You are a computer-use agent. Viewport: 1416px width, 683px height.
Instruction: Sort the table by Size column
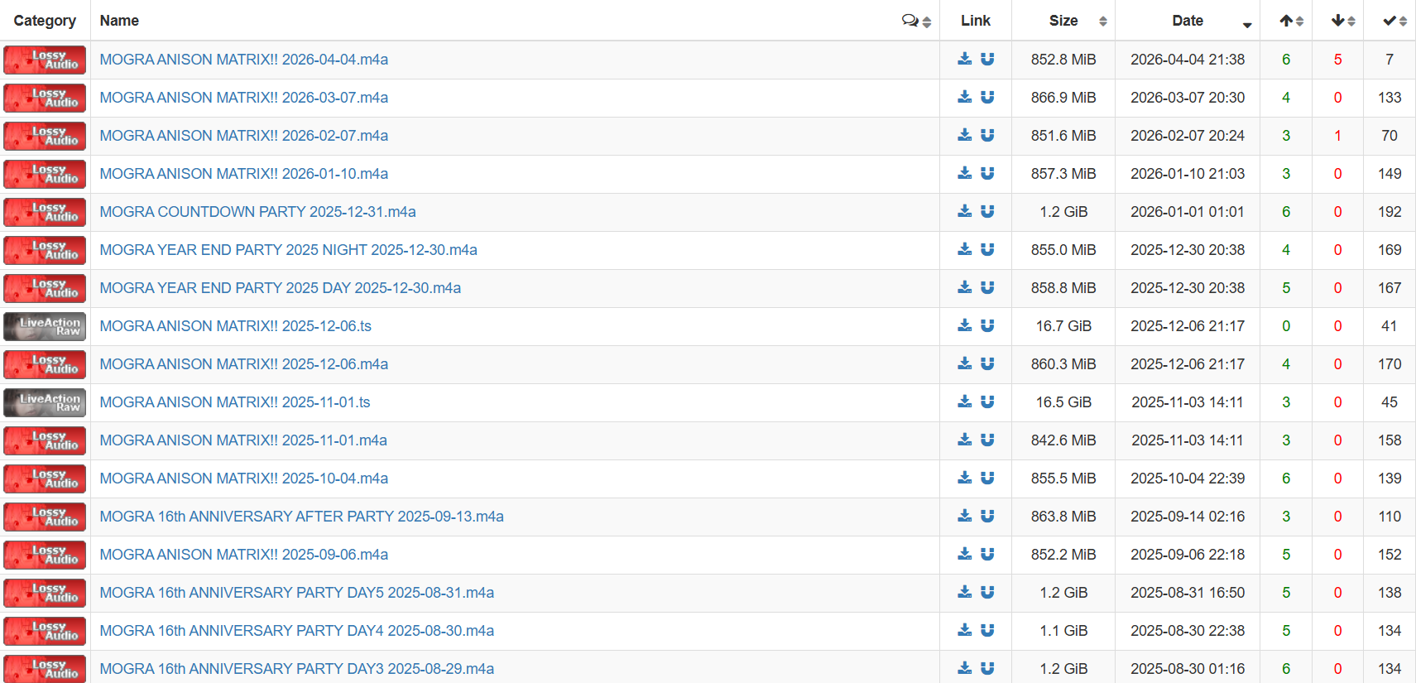[1063, 21]
